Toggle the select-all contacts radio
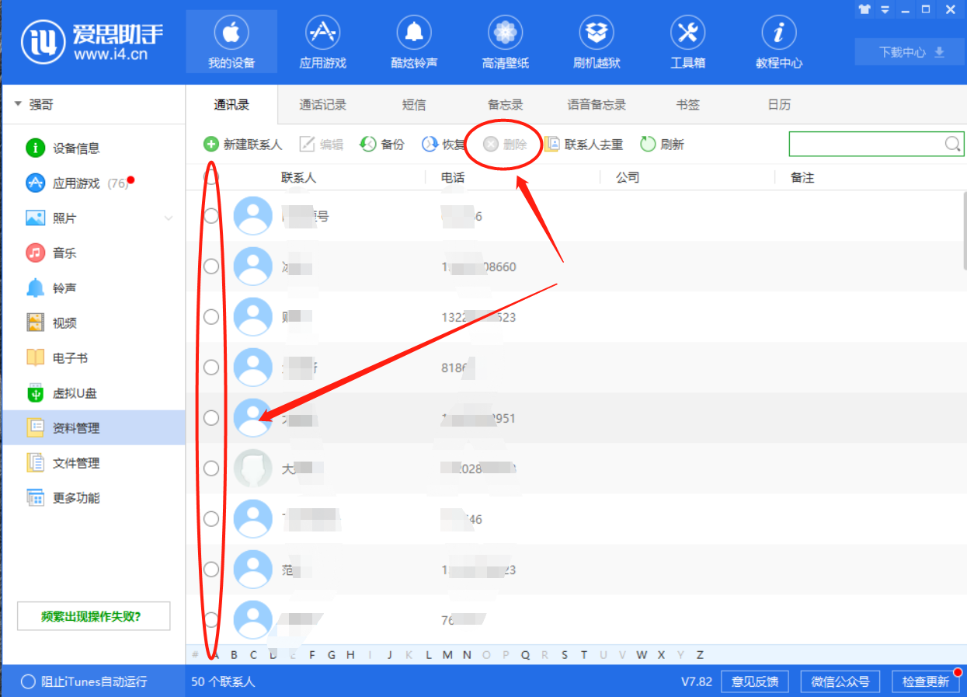The width and height of the screenshot is (967, 697). tap(210, 177)
